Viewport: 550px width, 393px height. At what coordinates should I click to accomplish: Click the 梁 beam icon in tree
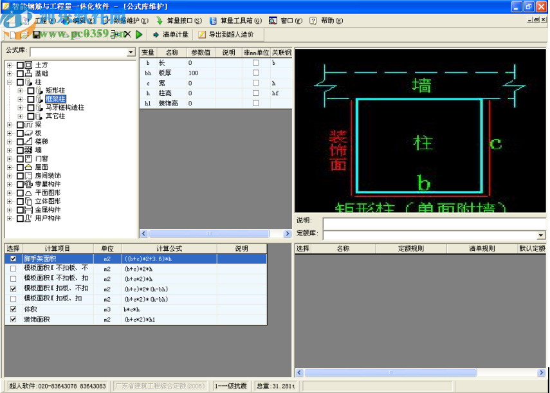pos(28,124)
